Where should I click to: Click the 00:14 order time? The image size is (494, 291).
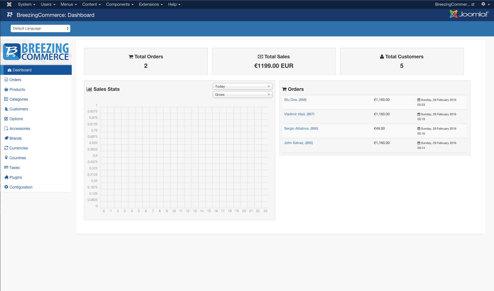421,148
